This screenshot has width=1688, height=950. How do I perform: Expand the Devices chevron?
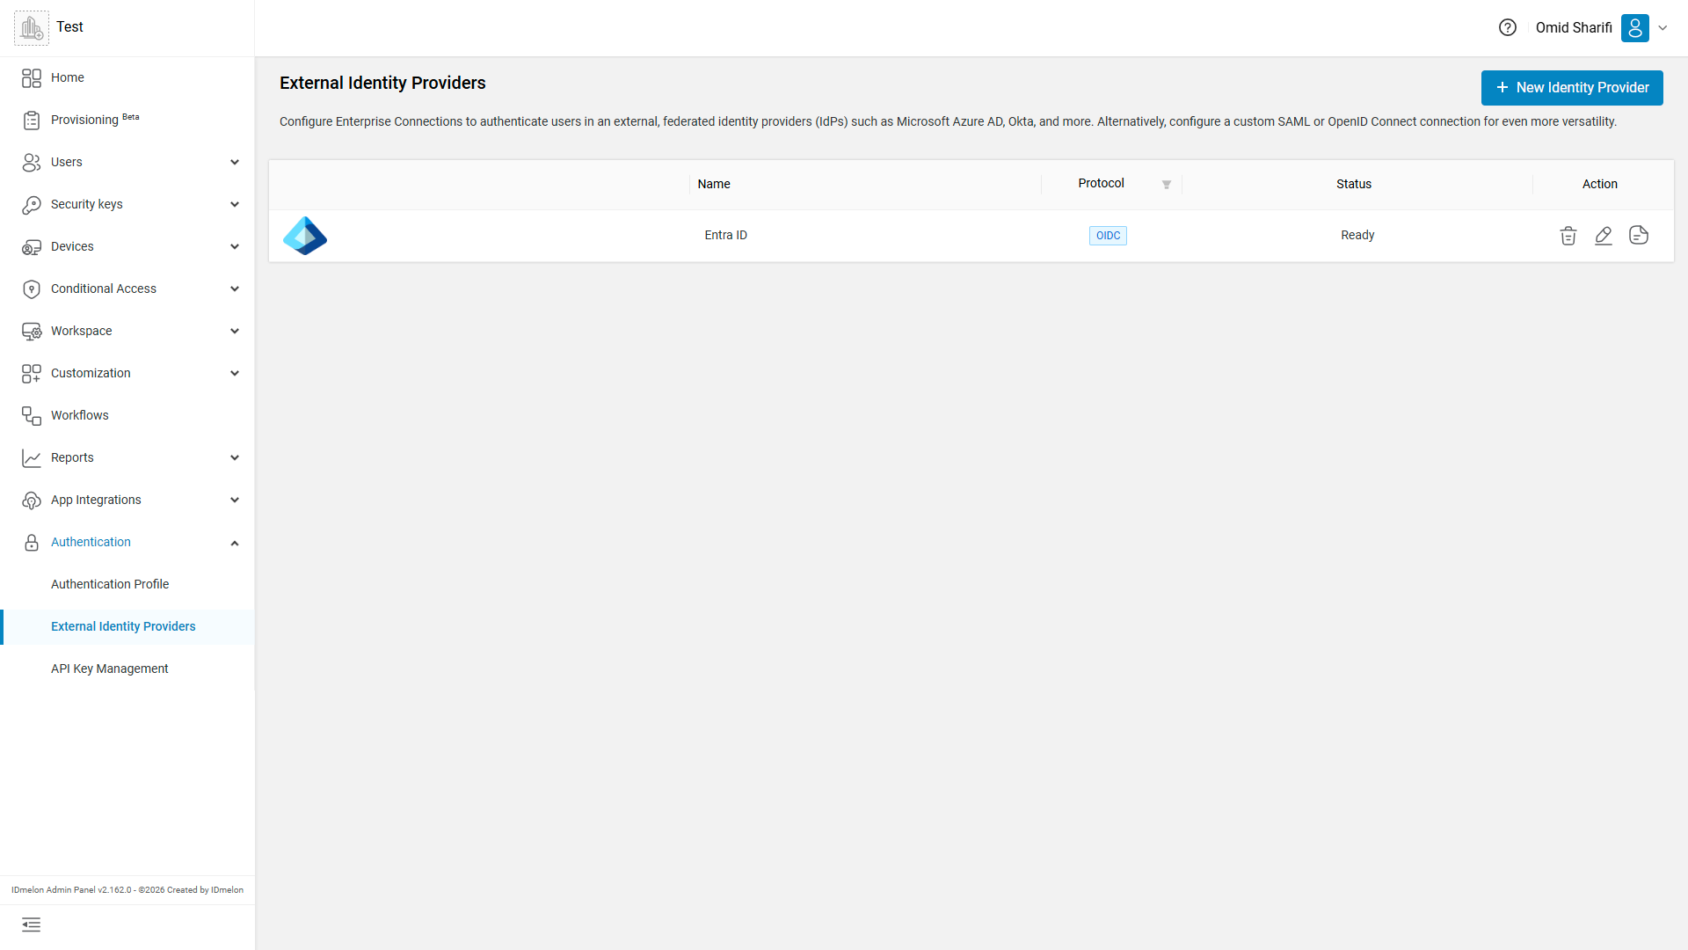pyautogui.click(x=235, y=246)
